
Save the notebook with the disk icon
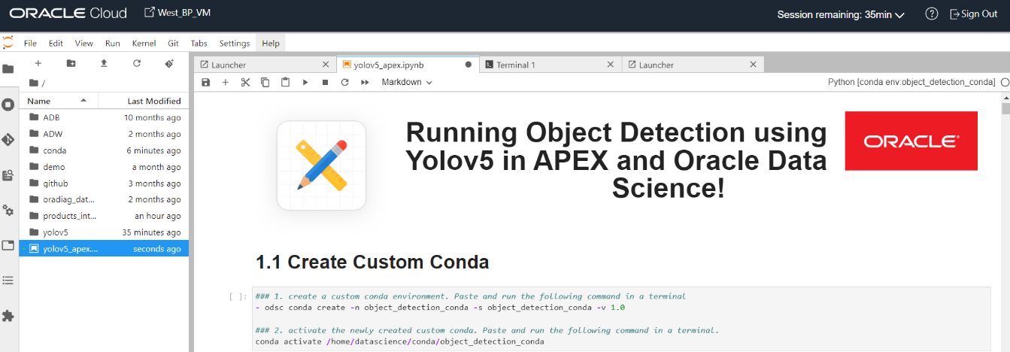pos(205,82)
